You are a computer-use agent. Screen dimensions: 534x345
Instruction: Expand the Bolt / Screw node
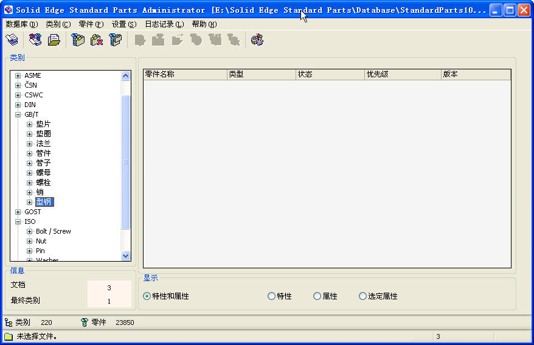click(30, 232)
